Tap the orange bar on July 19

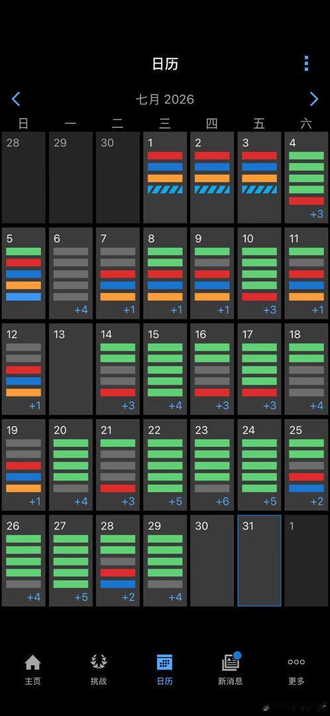click(x=24, y=488)
